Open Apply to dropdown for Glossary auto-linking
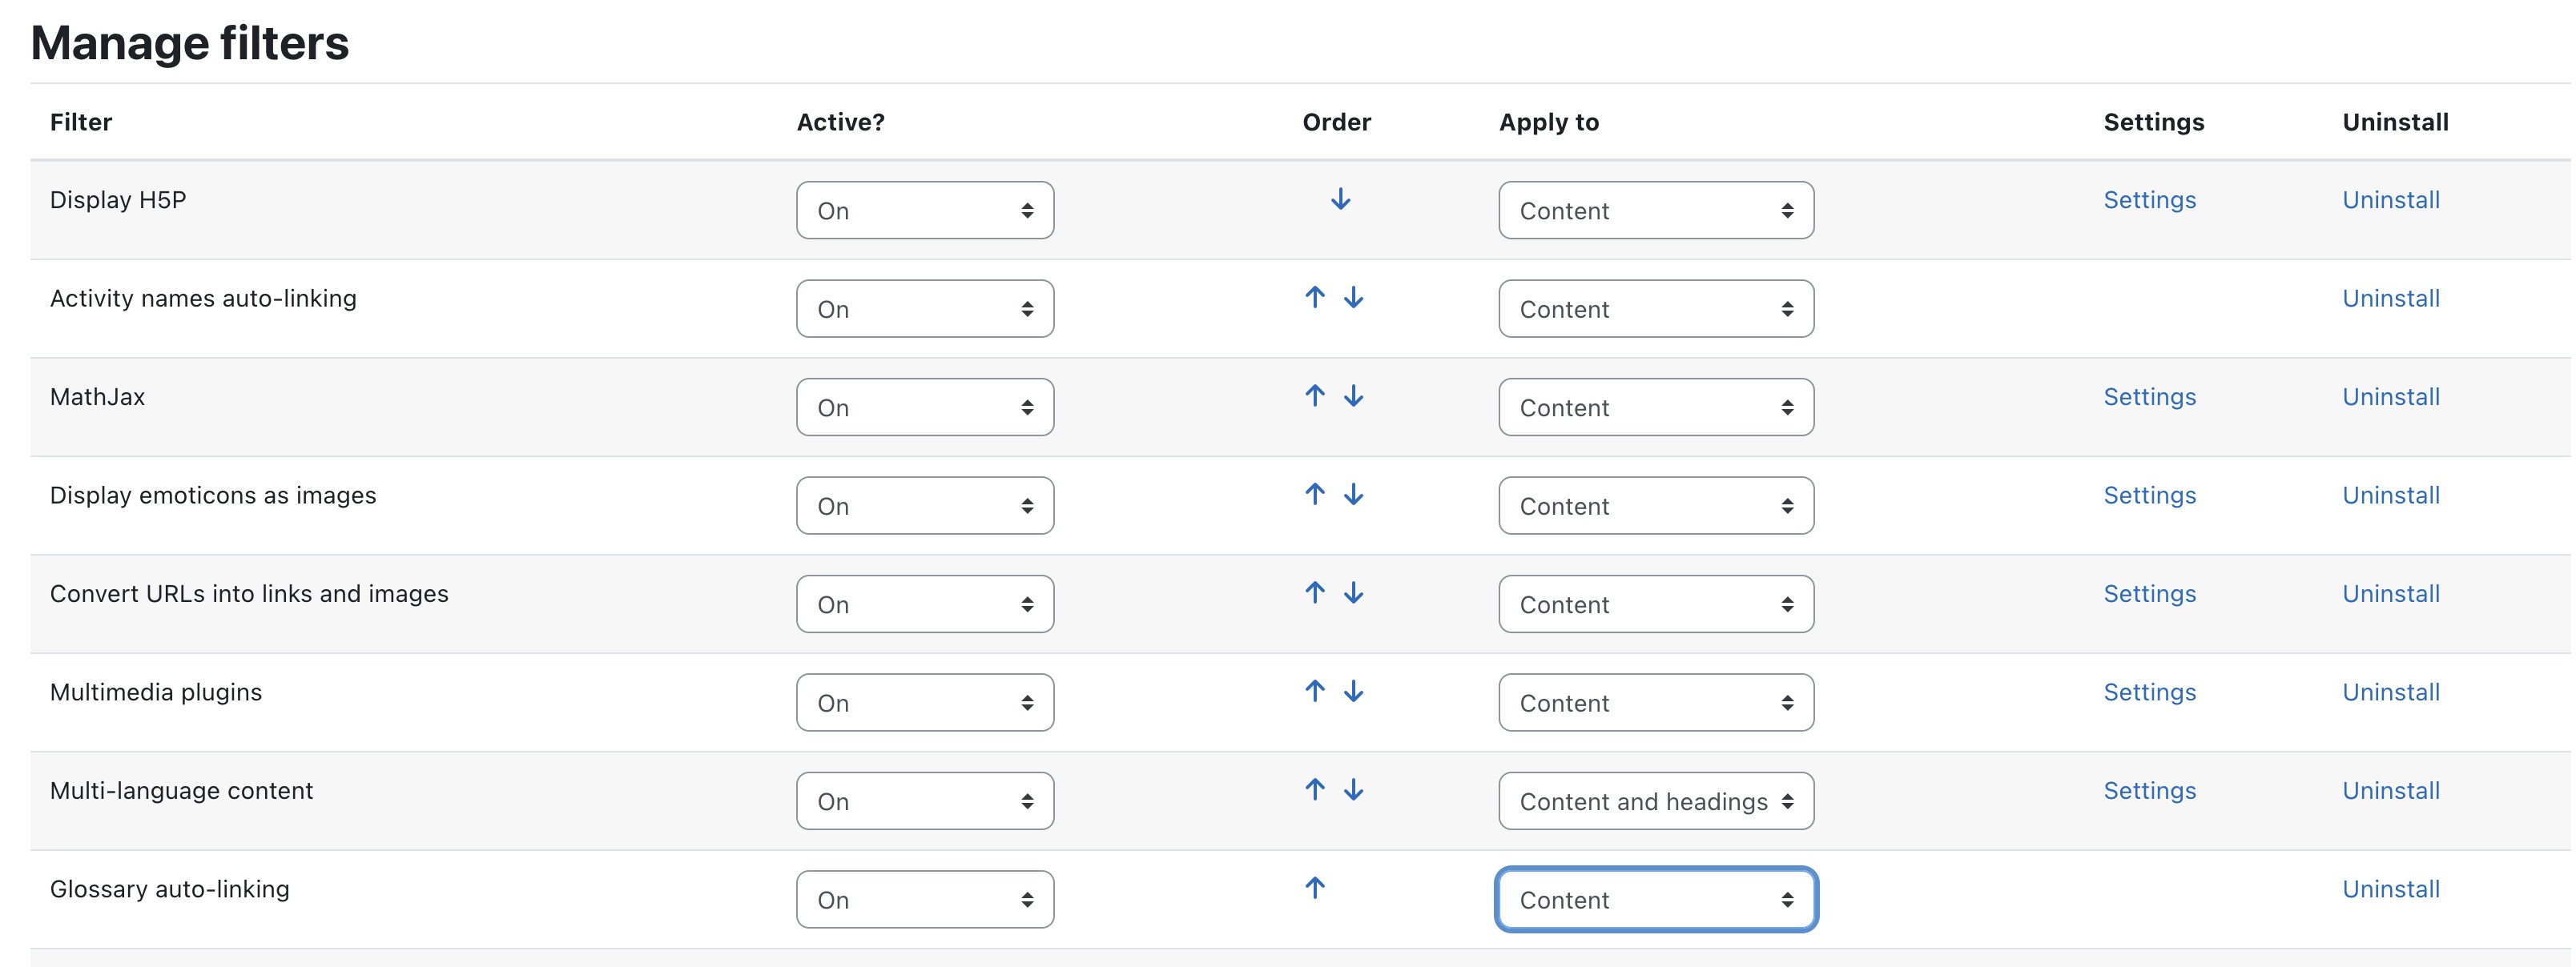Image resolution: width=2576 pixels, height=967 pixels. tap(1656, 899)
